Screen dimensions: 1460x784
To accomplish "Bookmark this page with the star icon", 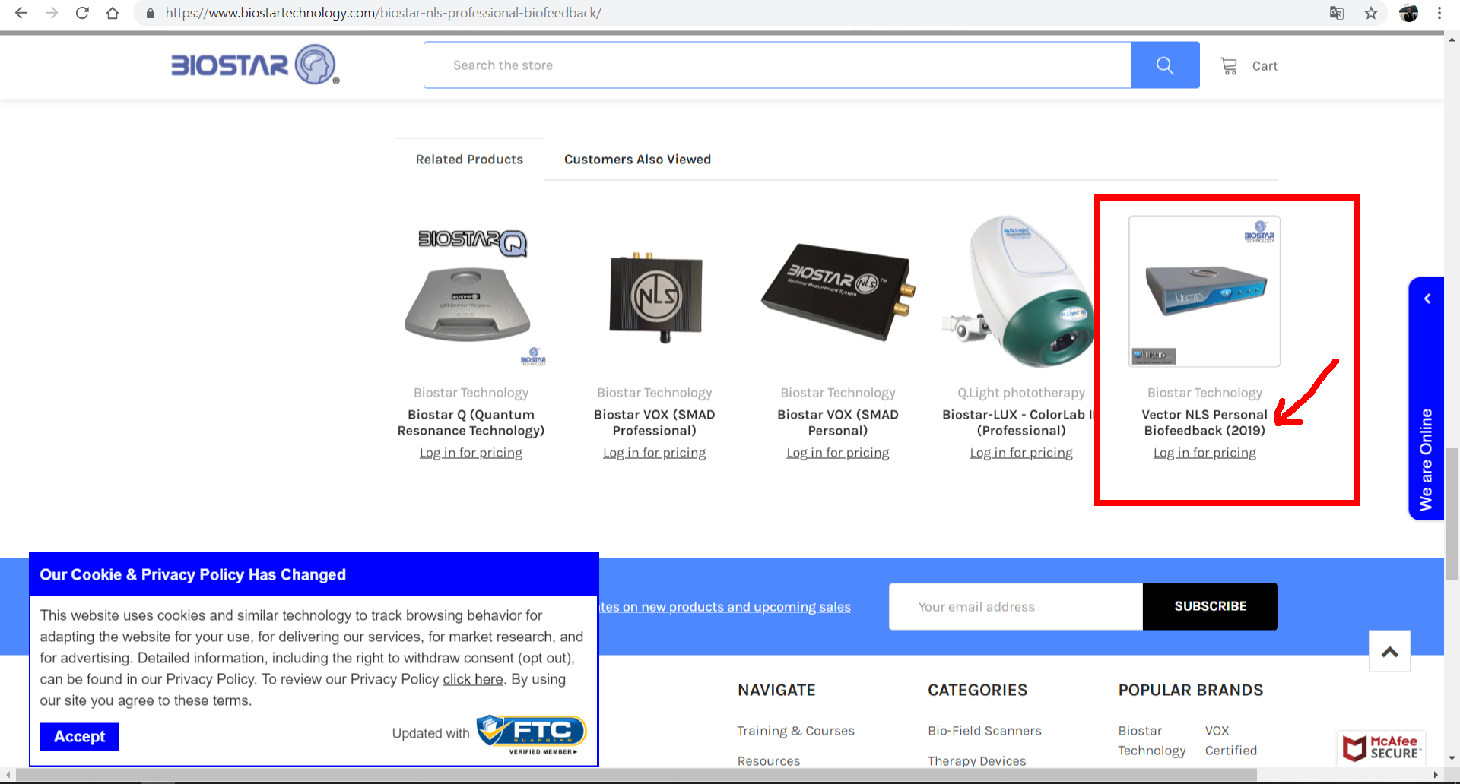I will pos(1370,13).
